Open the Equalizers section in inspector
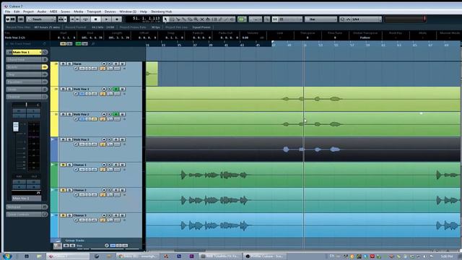 [24, 82]
